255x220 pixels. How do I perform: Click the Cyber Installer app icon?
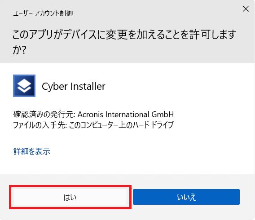click(24, 86)
